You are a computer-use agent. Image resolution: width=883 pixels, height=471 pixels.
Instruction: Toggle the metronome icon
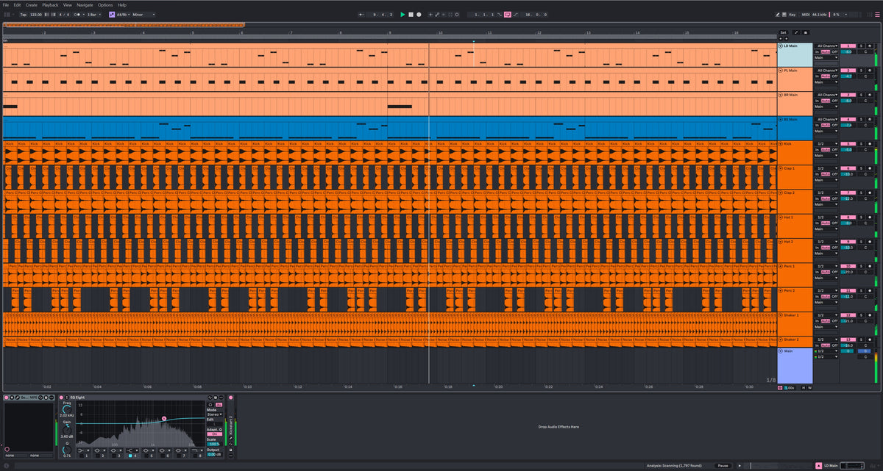coord(77,14)
